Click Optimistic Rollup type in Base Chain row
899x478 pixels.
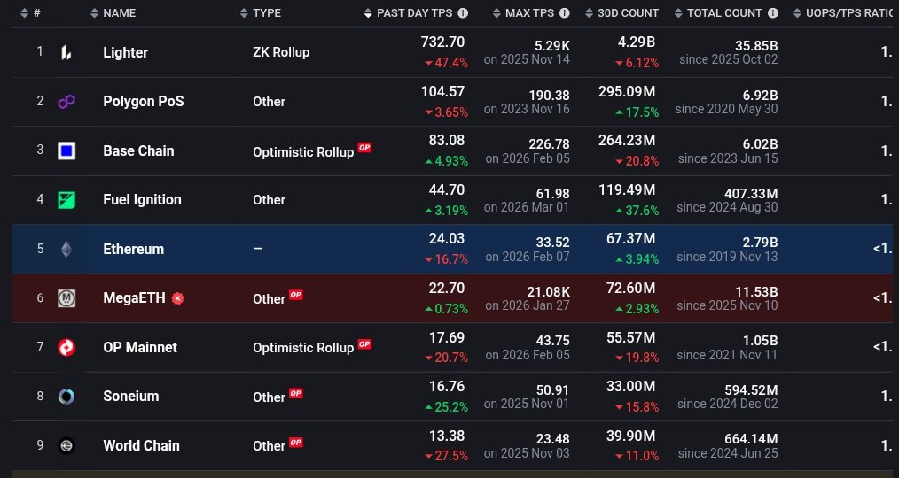(303, 152)
